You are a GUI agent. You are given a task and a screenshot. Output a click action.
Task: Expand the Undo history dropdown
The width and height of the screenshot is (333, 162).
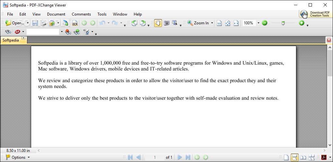108,23
